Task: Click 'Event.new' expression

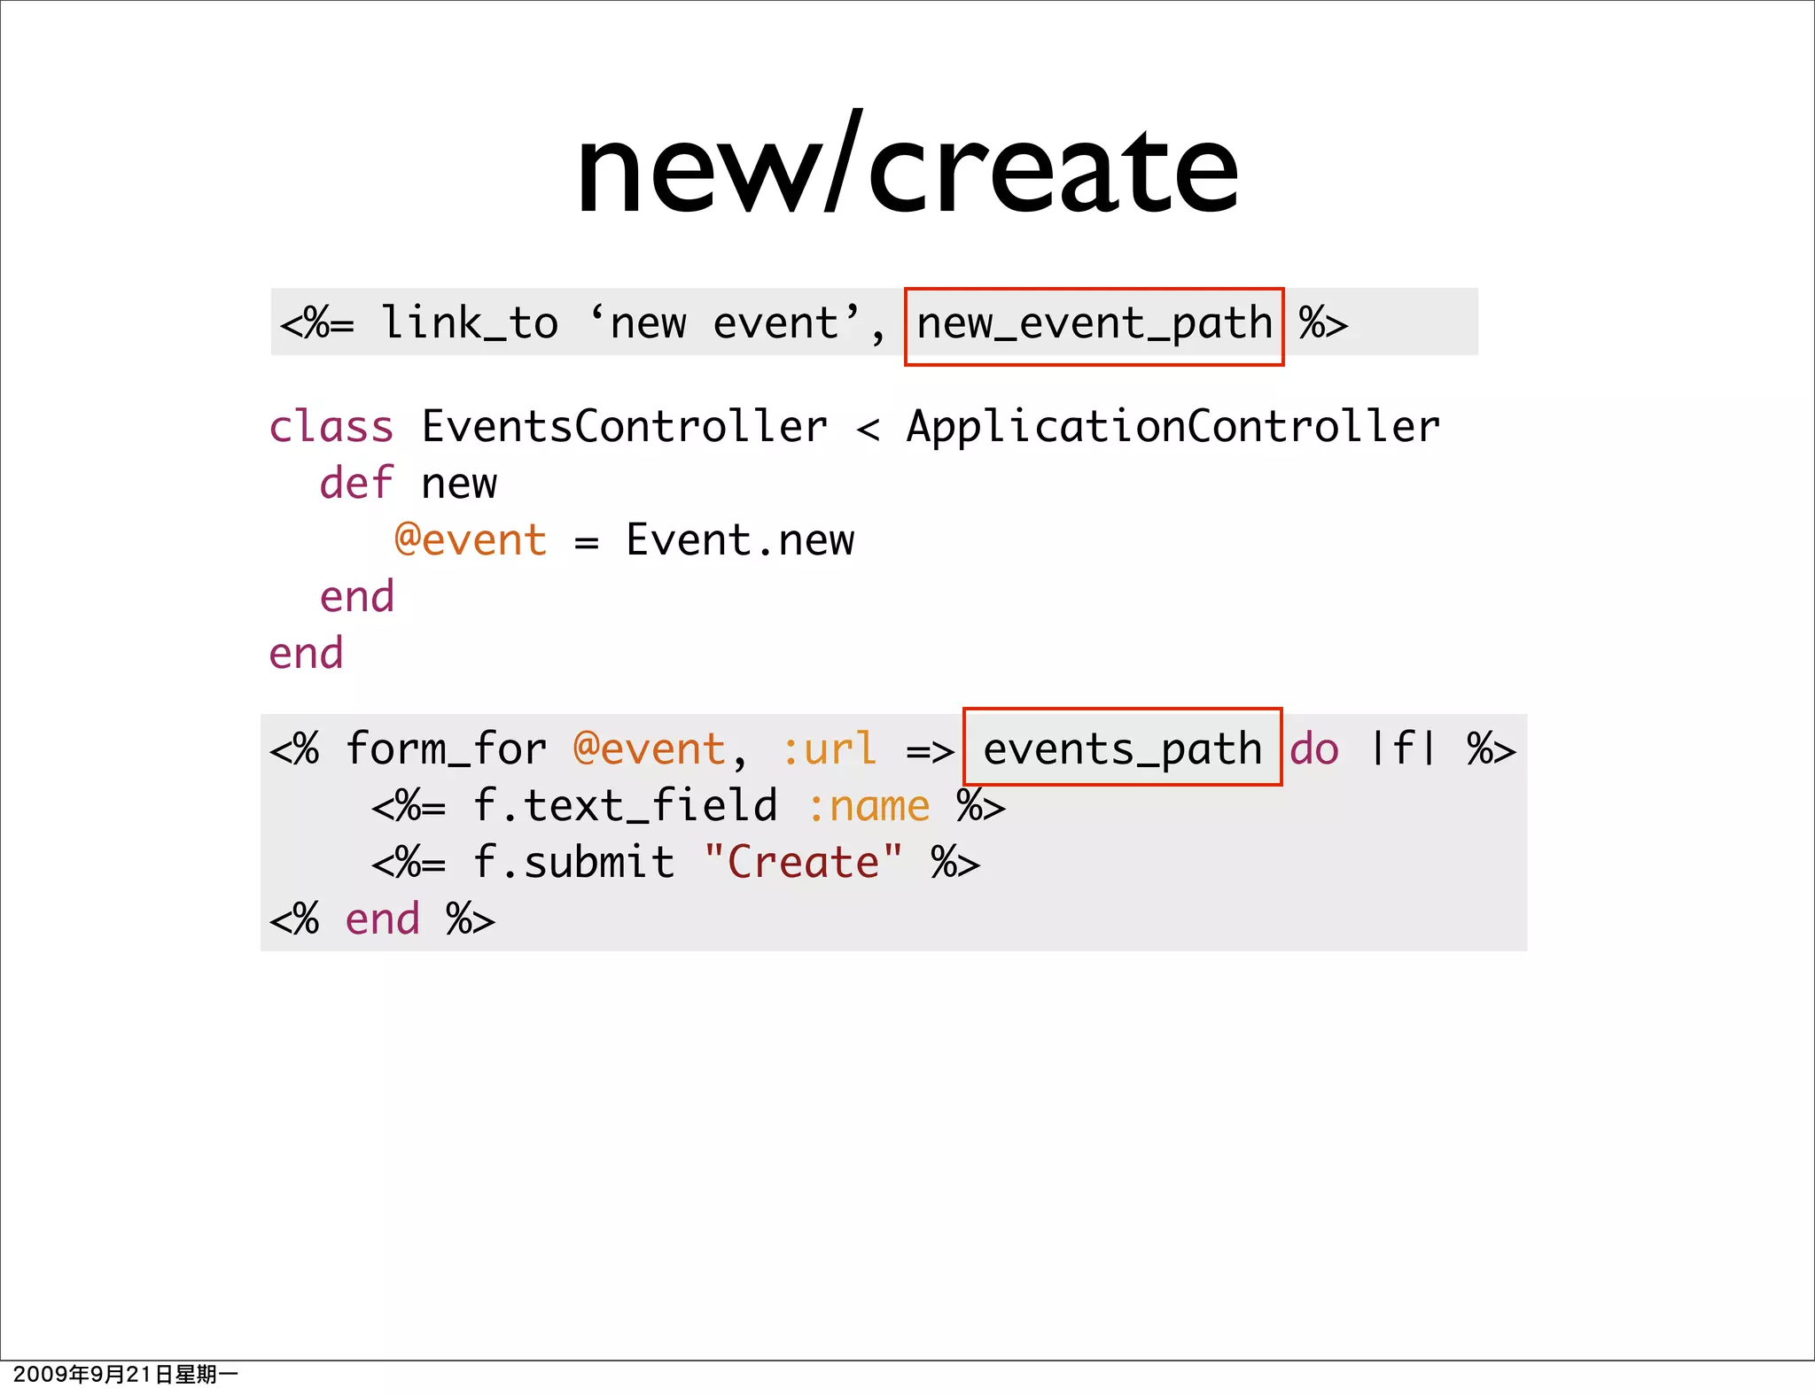Action: (x=740, y=540)
